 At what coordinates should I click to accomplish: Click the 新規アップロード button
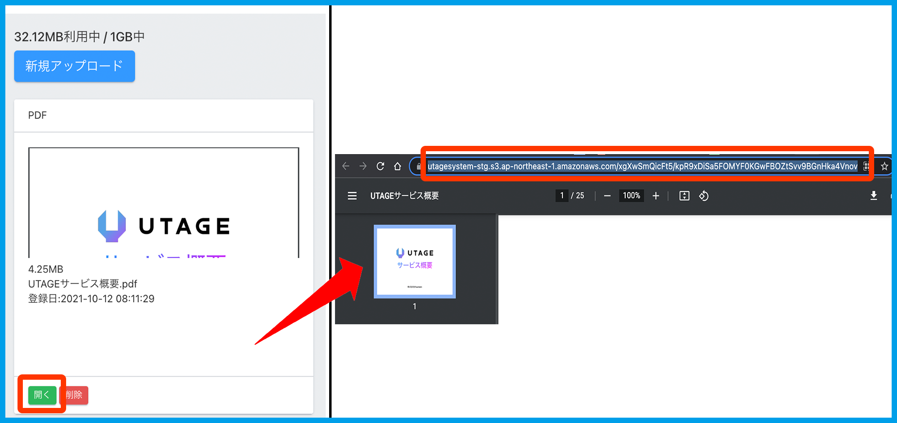pos(74,66)
